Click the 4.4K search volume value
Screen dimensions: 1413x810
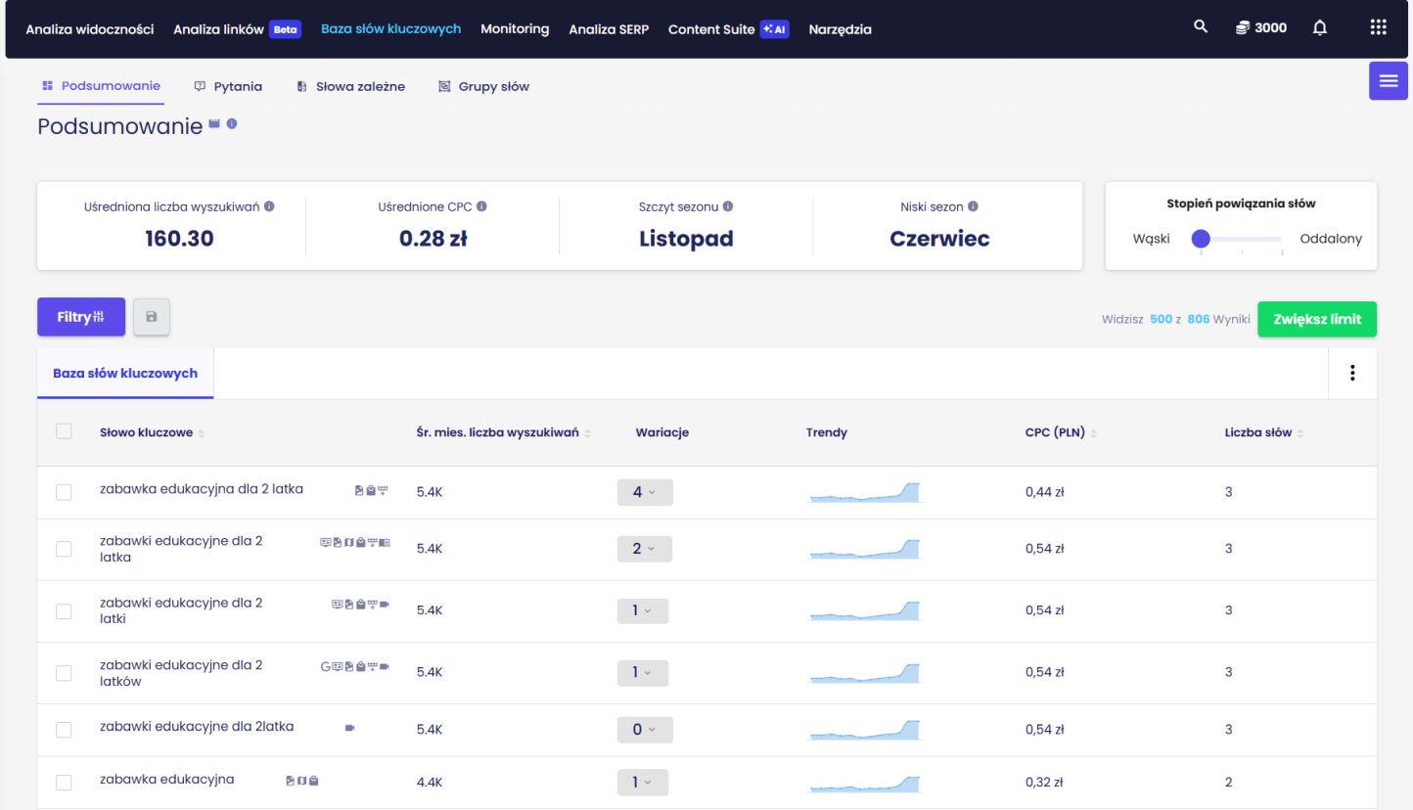(x=430, y=783)
